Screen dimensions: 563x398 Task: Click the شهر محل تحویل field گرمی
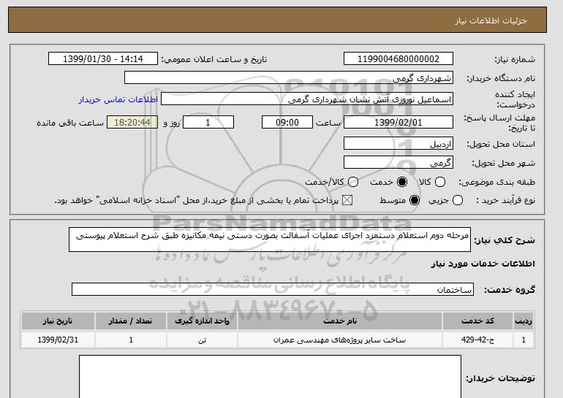[x=398, y=162]
